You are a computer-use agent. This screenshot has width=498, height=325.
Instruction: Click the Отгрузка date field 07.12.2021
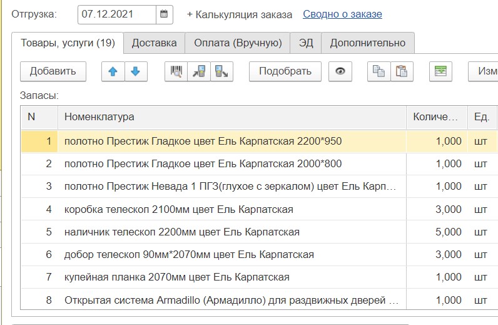(117, 14)
